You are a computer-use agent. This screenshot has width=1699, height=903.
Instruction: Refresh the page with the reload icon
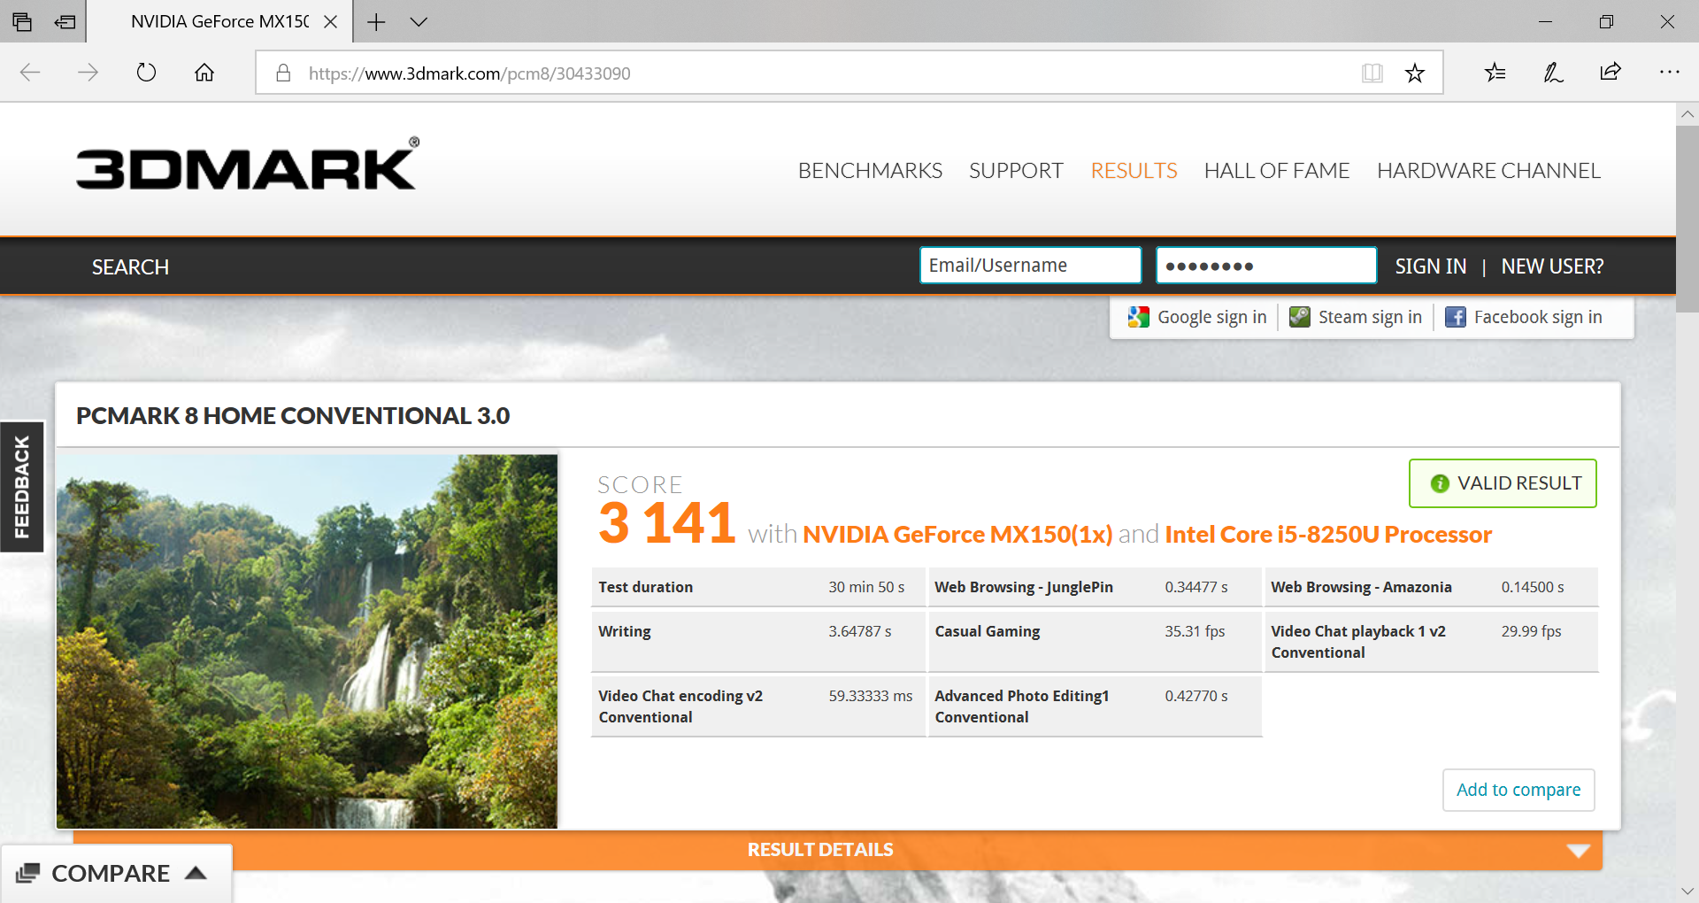coord(146,73)
